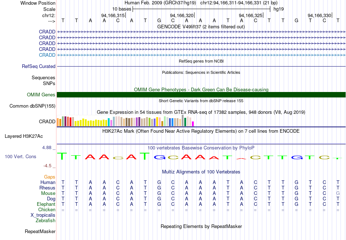Viewport: 346px width, 240px height.
Task: Click the SNPs track label
Action: (x=49, y=83)
